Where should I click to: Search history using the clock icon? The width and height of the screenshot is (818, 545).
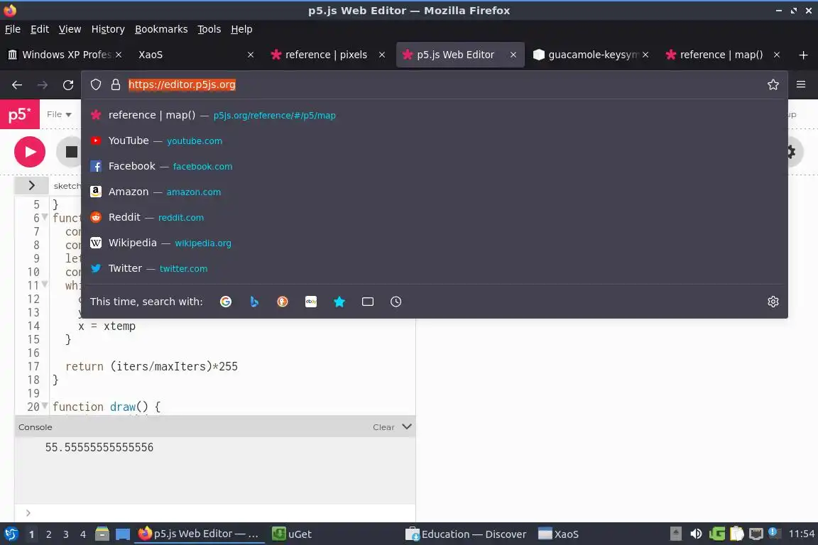[x=396, y=302]
